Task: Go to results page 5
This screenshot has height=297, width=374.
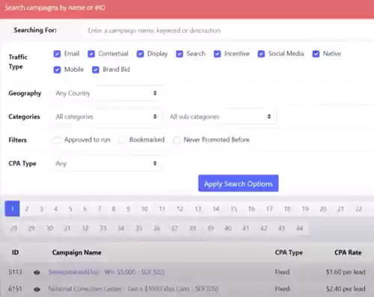Action: point(70,209)
